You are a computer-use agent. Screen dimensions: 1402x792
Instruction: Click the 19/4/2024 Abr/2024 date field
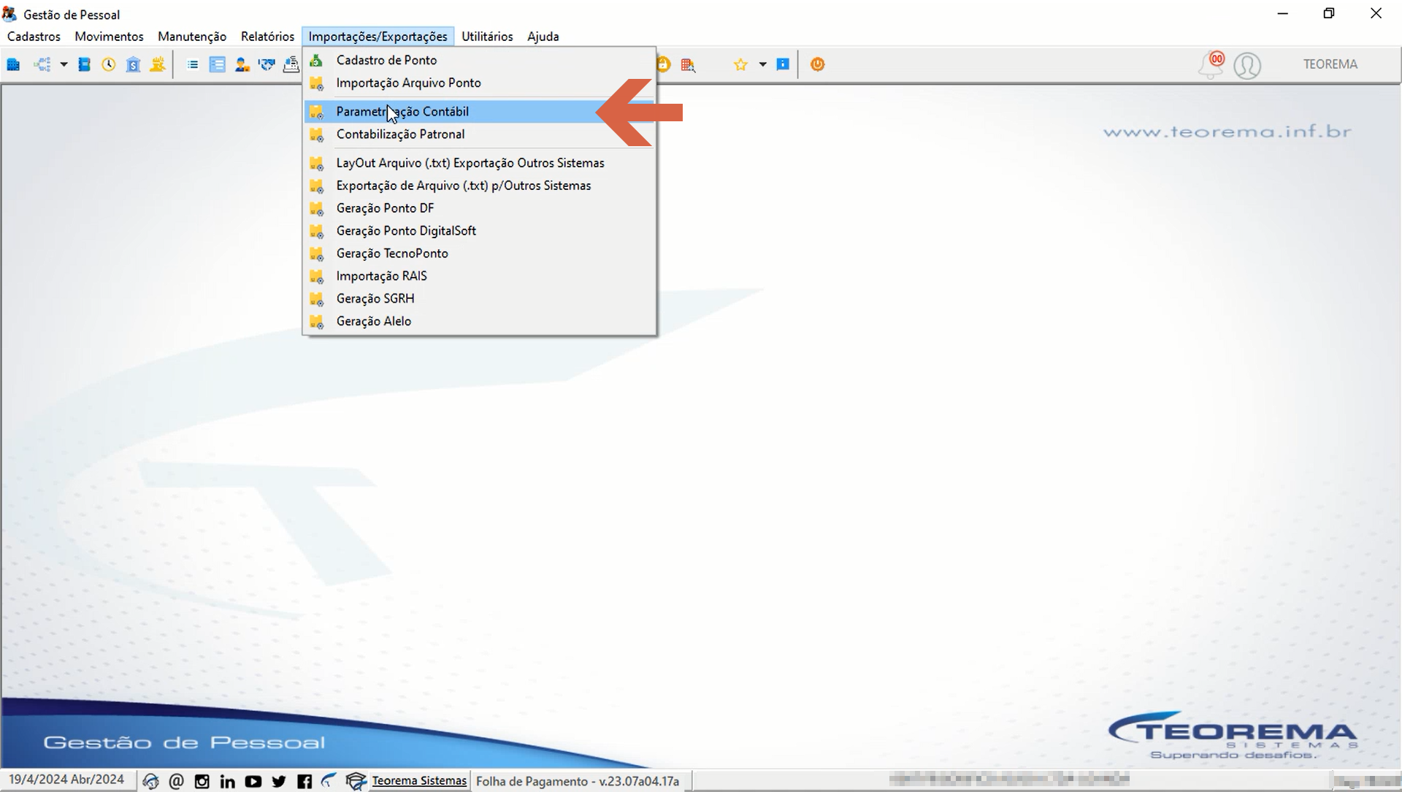pos(66,780)
